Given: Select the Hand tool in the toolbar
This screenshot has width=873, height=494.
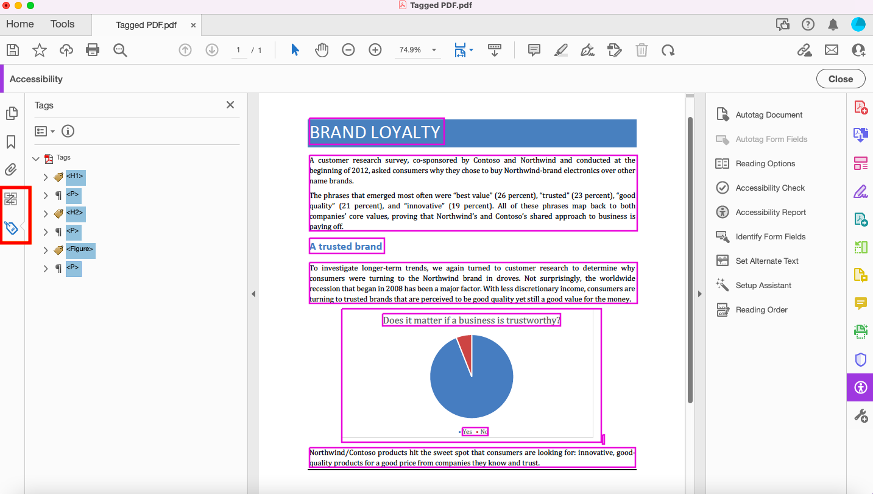Looking at the screenshot, I should [321, 50].
